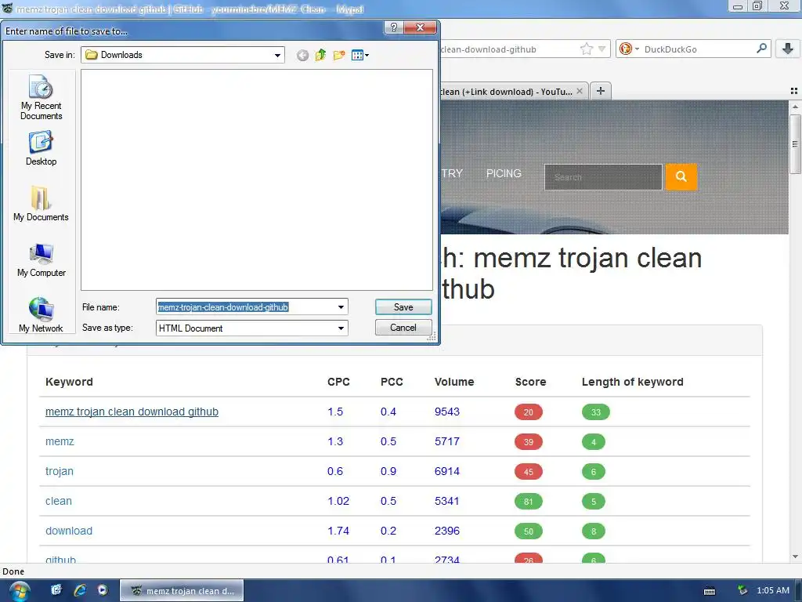Go up one folder level
The width and height of the screenshot is (802, 602).
320,56
